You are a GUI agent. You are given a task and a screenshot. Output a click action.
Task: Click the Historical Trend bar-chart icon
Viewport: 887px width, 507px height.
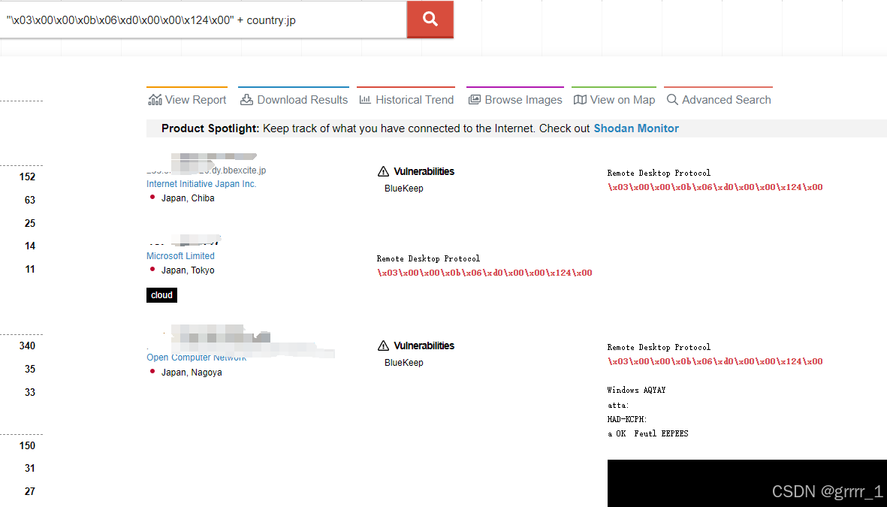tap(366, 100)
